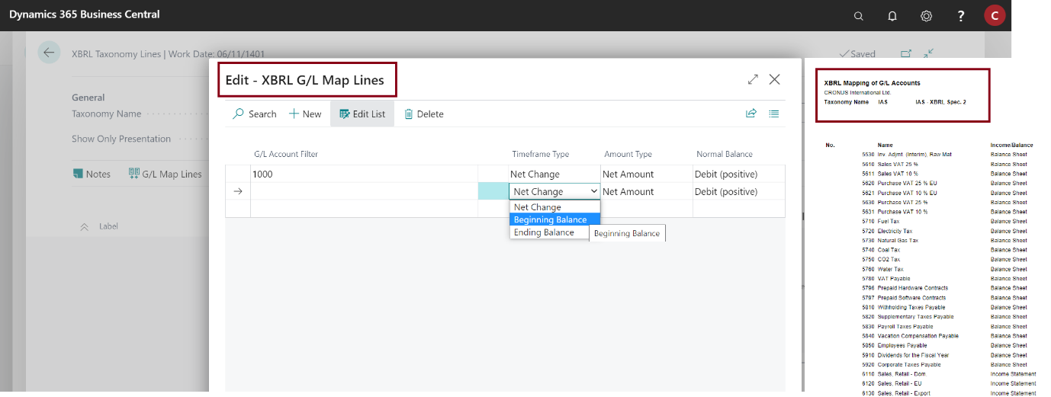
Task: Select Beginning Balance from dropdown list
Action: coord(550,219)
